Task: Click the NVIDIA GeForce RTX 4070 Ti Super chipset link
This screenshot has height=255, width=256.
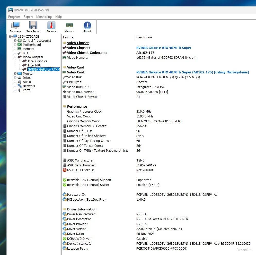Action: [164, 48]
